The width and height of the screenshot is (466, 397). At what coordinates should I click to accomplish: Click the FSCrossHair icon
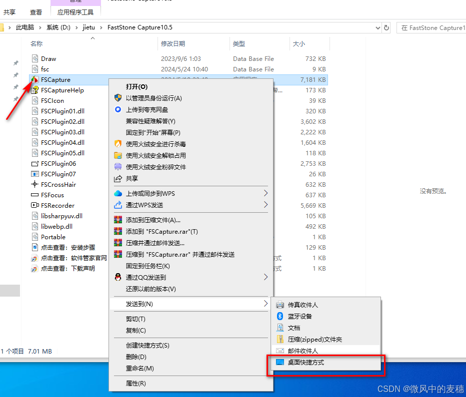pyautogui.click(x=35, y=184)
